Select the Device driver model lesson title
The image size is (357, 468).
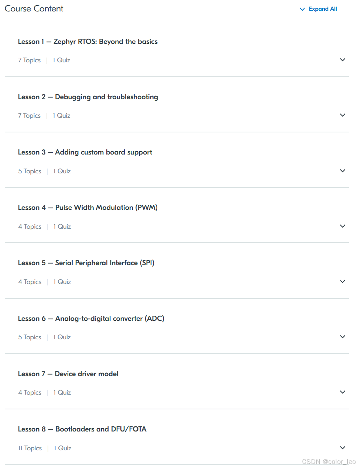click(x=68, y=374)
